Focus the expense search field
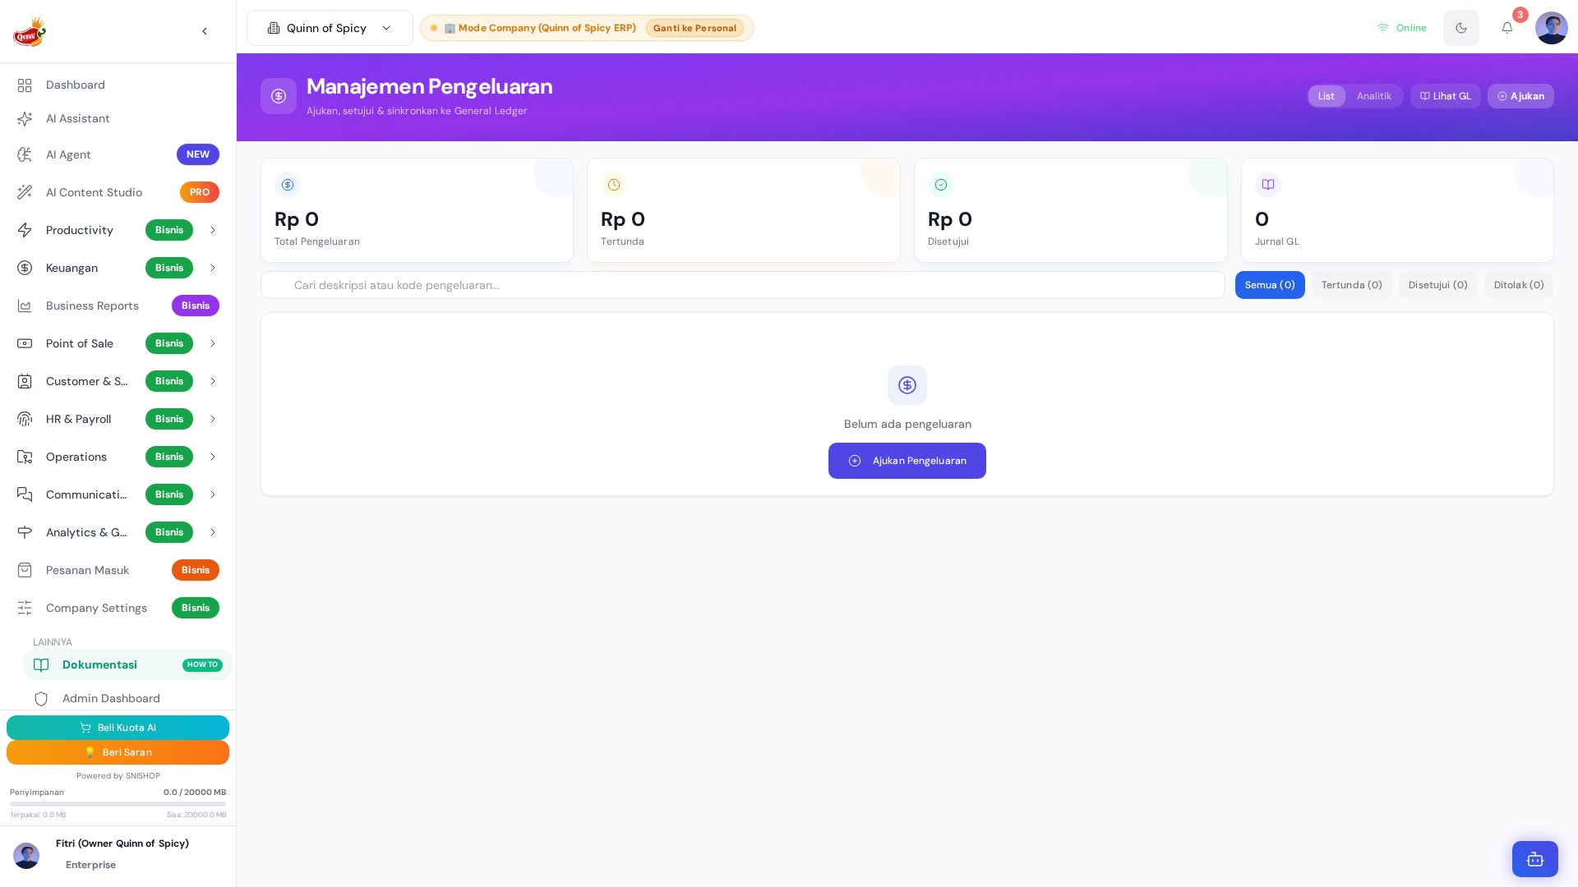 (x=743, y=285)
